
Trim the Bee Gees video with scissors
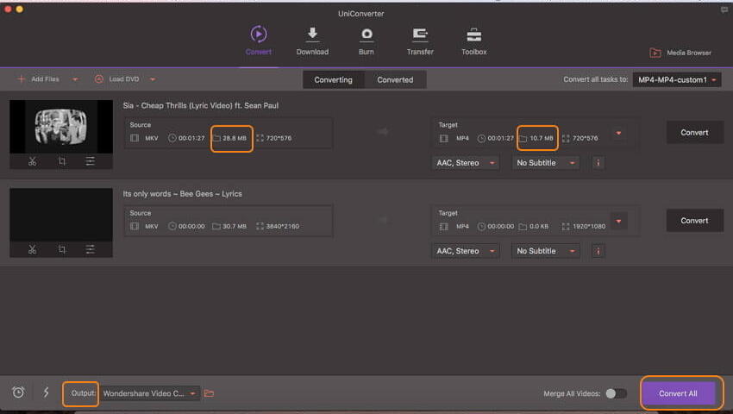(32, 249)
